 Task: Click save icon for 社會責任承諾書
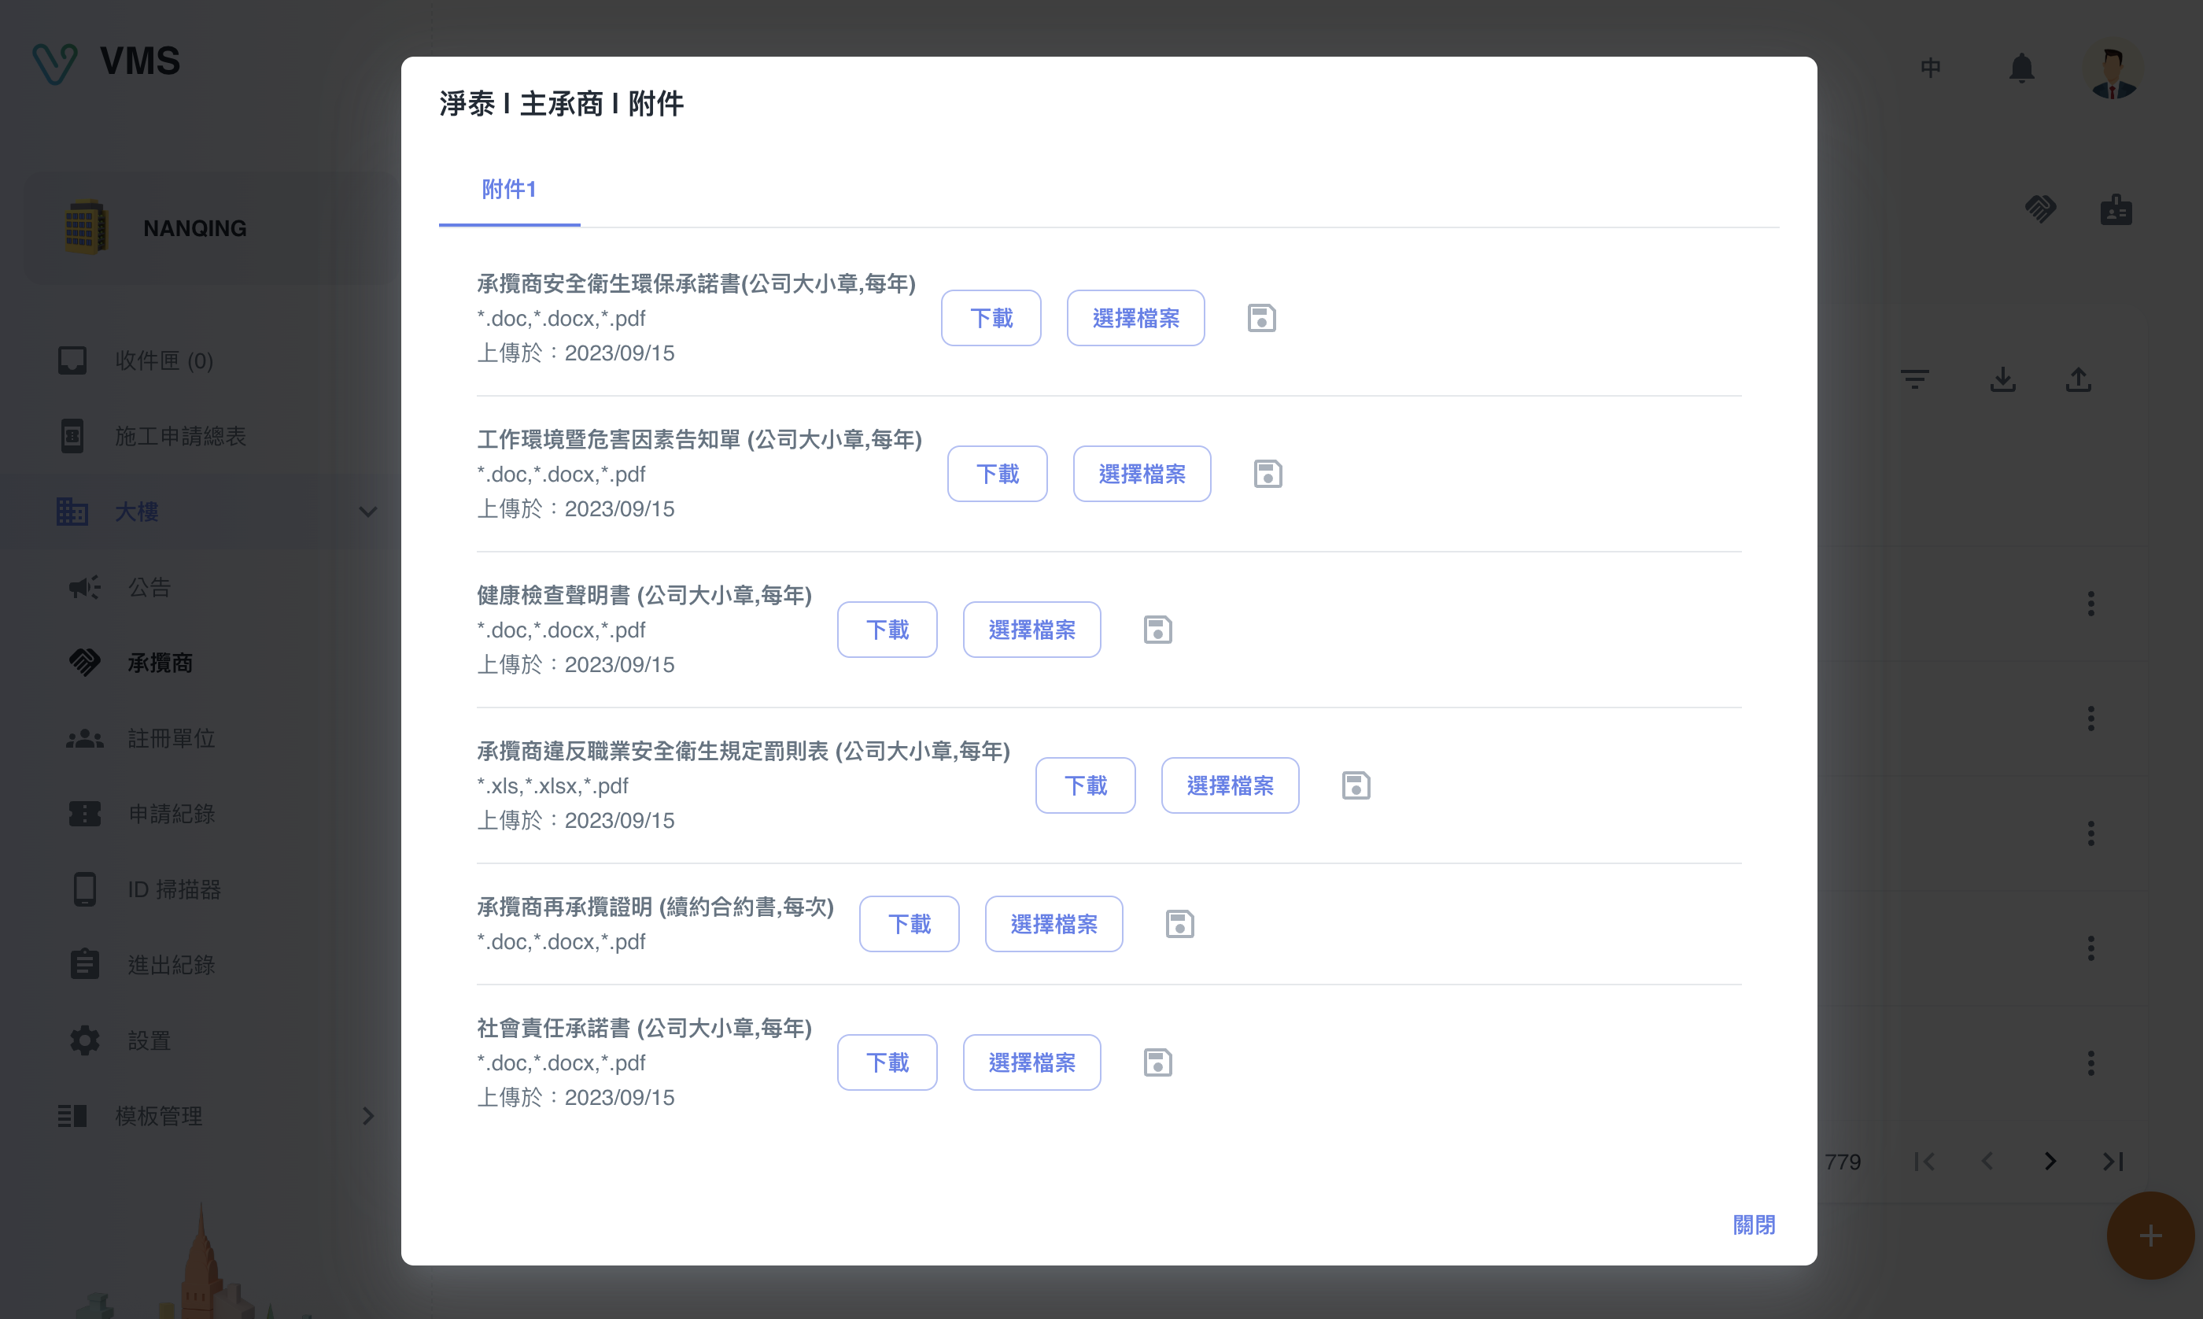point(1157,1063)
